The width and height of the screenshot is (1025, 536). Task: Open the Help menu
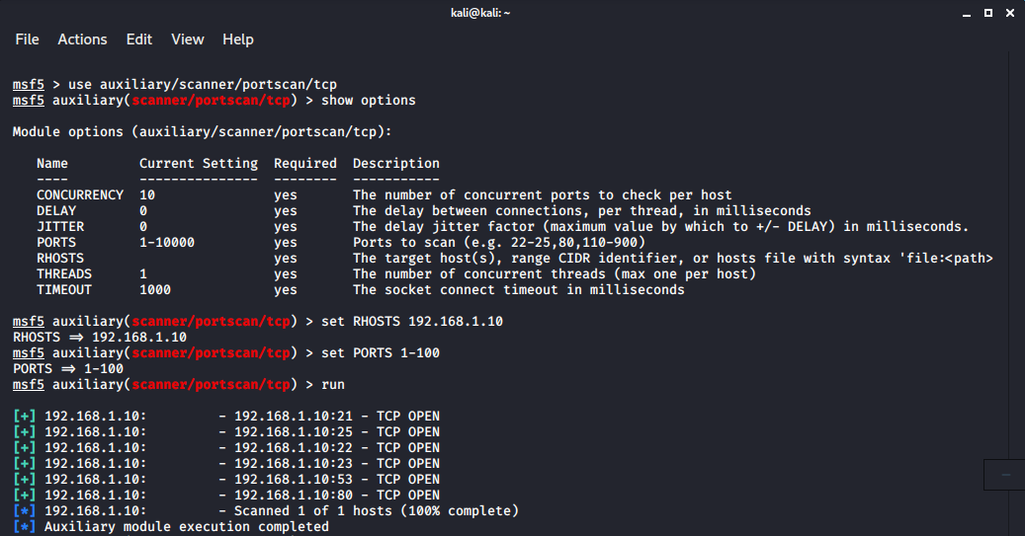click(238, 39)
